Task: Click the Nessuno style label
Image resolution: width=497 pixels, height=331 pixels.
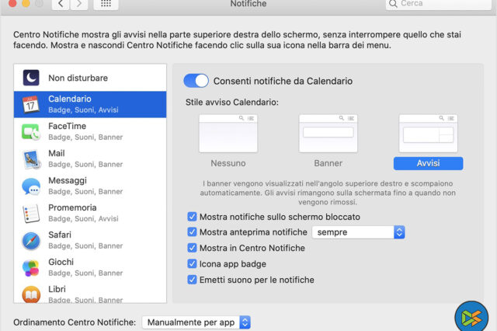Action: tap(228, 163)
